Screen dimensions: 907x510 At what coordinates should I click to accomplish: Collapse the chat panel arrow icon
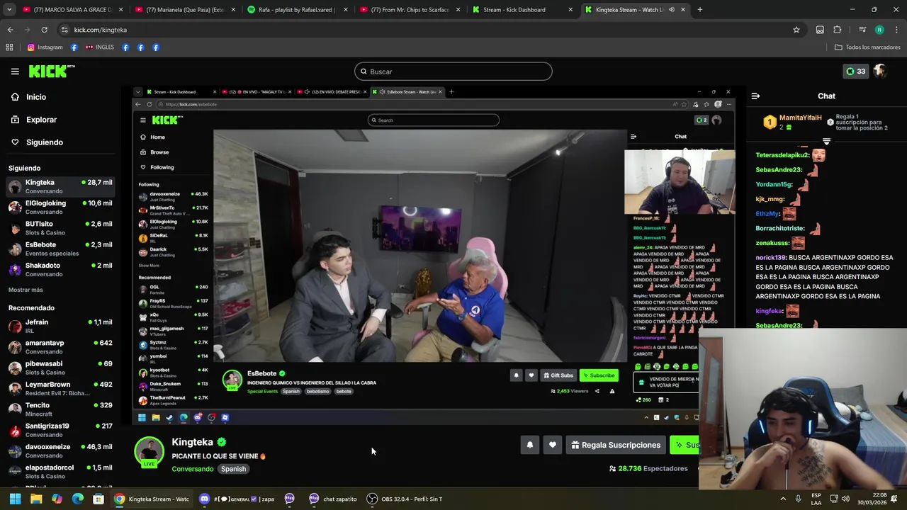[755, 96]
